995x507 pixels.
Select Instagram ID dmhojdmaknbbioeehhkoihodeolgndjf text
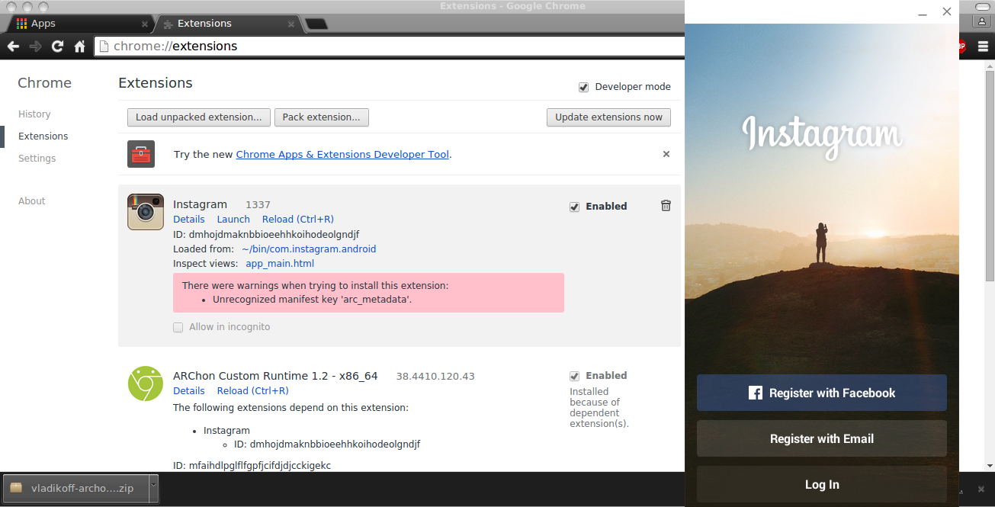[x=266, y=235]
